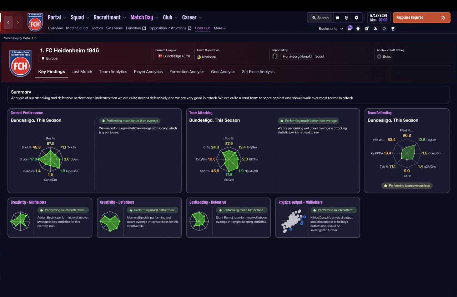The width and height of the screenshot is (457, 297).
Task: Open the Bundesliga (3rd) league link
Action: tap(174, 56)
